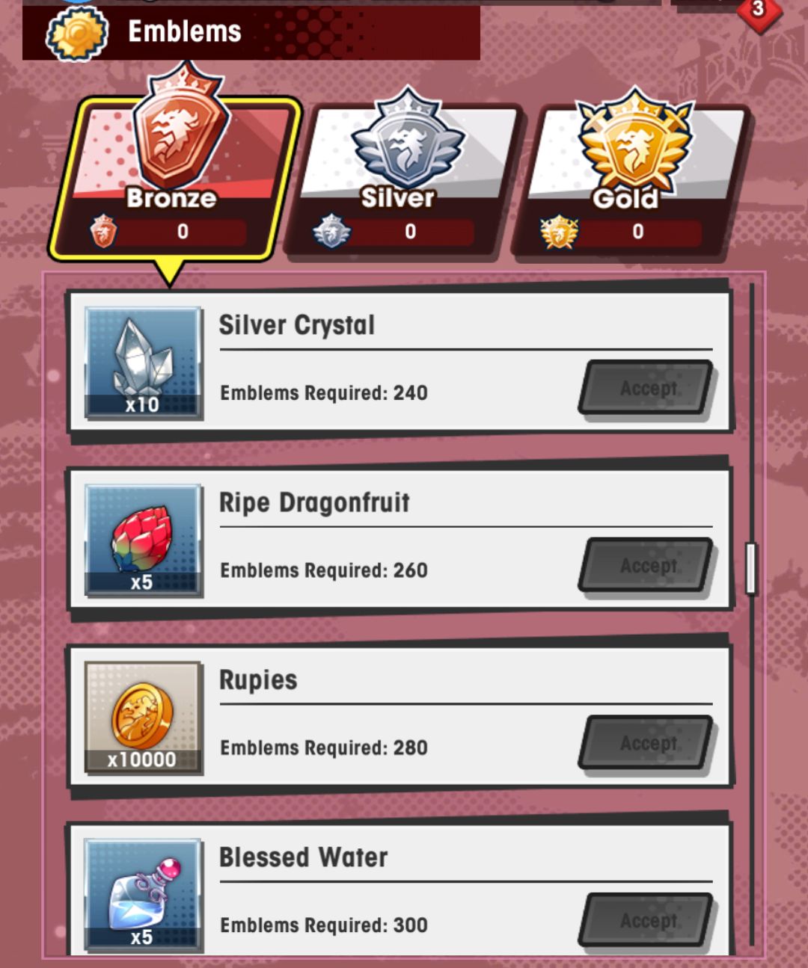
Task: Select the Bronze emblem tab
Action: click(176, 179)
